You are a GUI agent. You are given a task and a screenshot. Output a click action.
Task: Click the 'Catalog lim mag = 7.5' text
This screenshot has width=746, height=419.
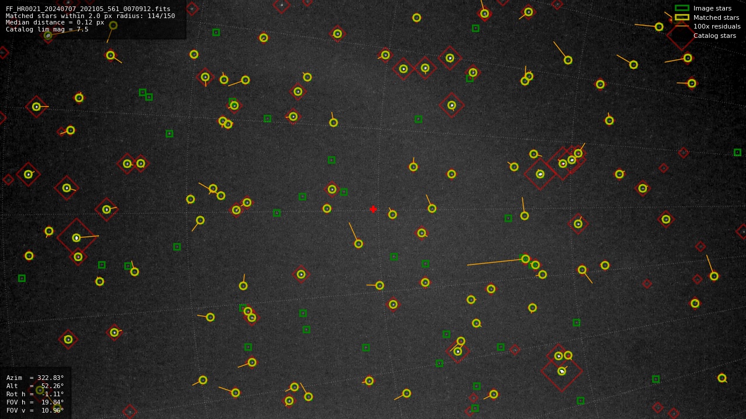(47, 29)
